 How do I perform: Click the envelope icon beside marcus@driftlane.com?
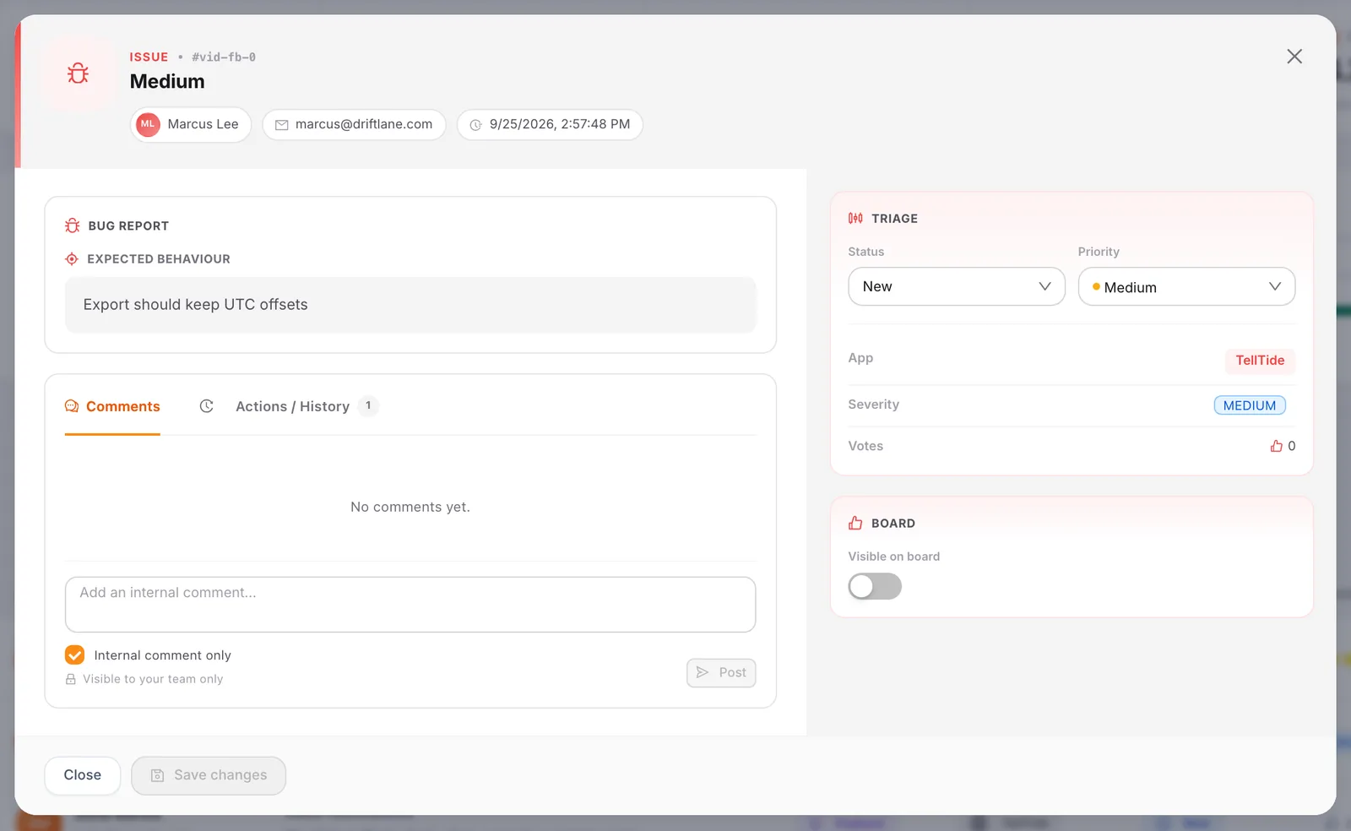tap(282, 125)
